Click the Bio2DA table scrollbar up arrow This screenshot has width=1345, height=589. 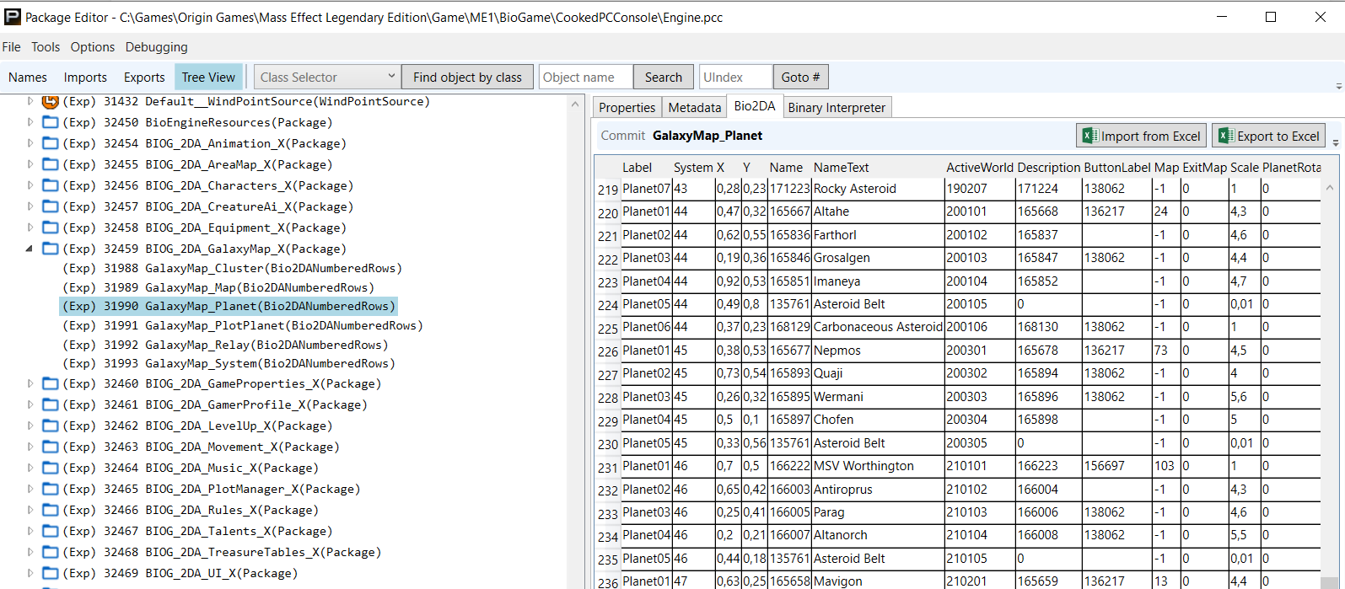(x=1330, y=188)
